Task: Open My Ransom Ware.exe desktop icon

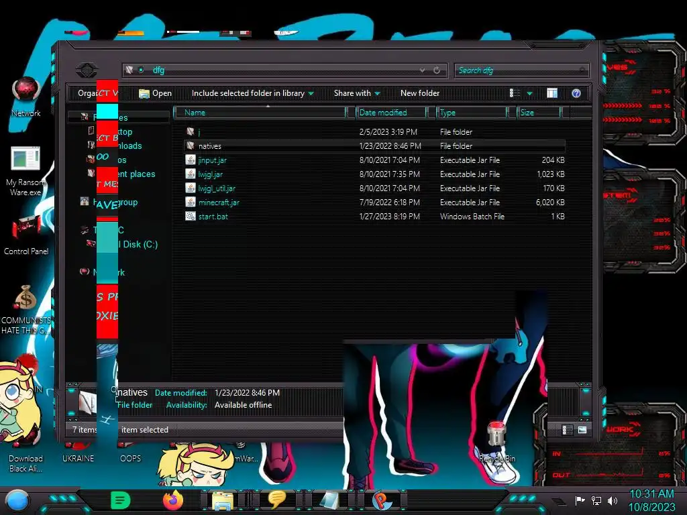Action: click(x=25, y=171)
